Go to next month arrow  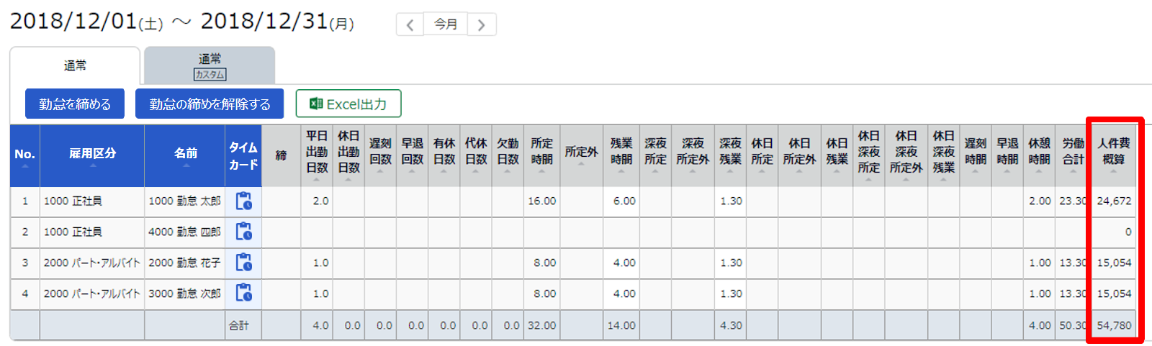[x=482, y=24]
